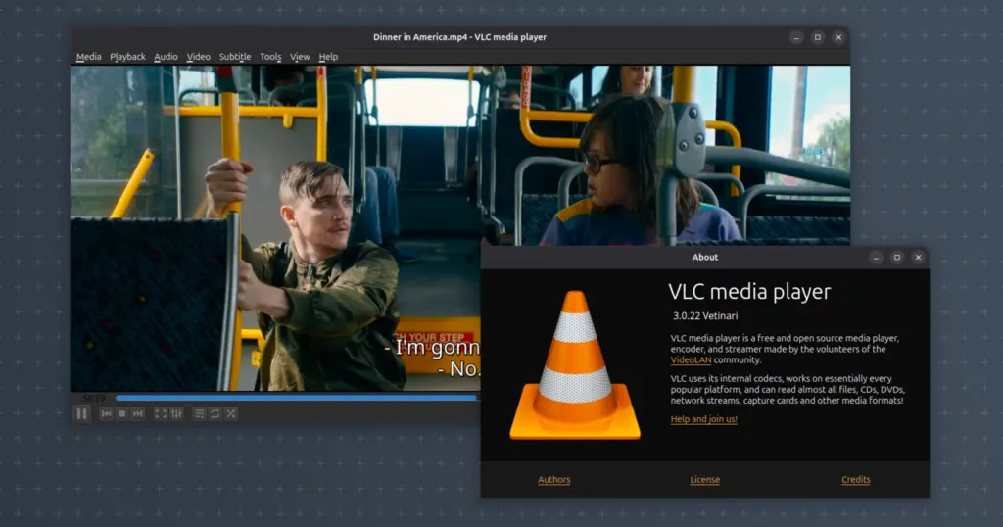Toggle random shuffle playback
This screenshot has width=1003, height=527.
click(231, 414)
